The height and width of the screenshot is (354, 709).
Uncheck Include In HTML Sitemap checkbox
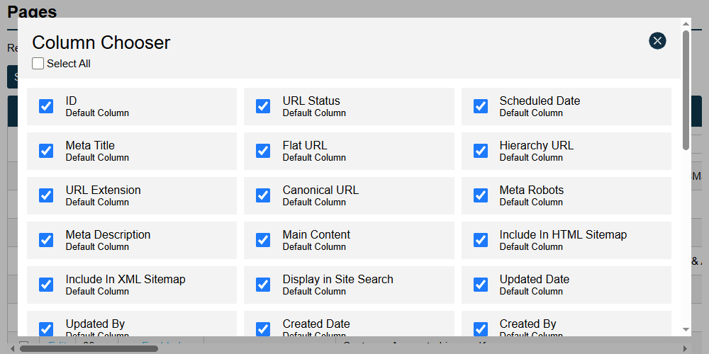click(x=481, y=240)
